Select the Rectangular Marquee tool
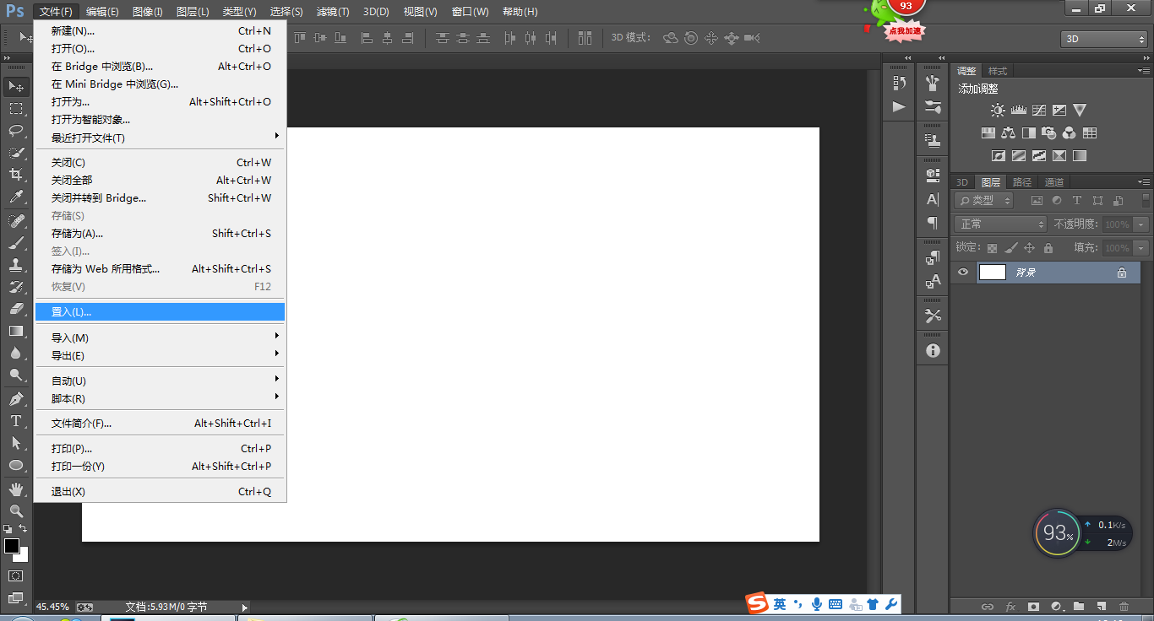This screenshot has width=1154, height=621. point(16,109)
